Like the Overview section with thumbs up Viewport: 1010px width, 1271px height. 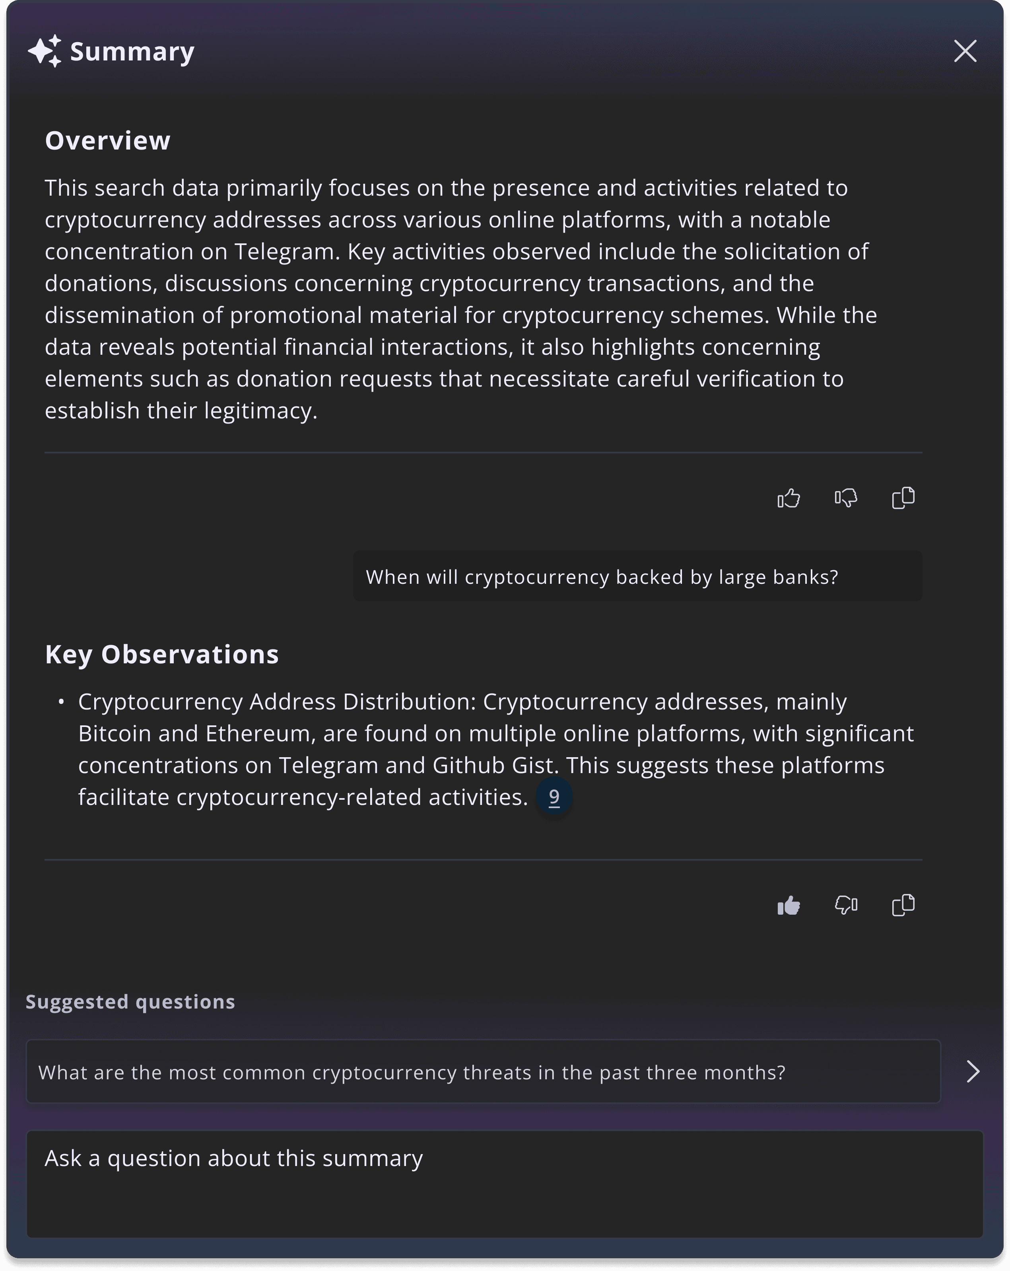click(788, 498)
